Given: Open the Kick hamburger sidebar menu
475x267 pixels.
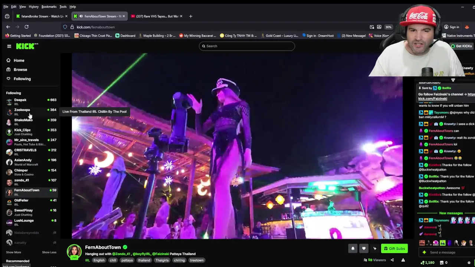Looking at the screenshot, I should click(x=9, y=46).
